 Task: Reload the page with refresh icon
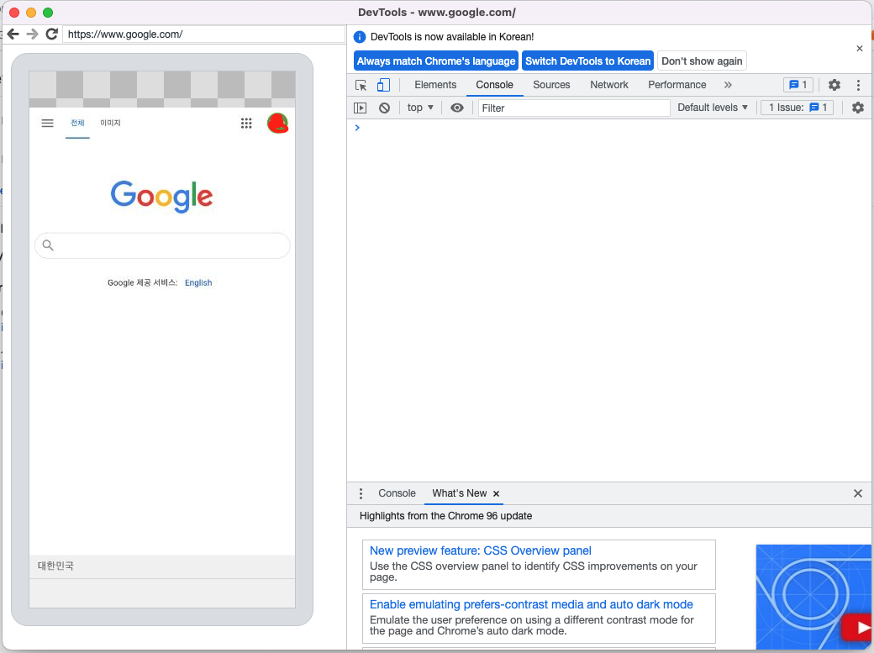[52, 34]
